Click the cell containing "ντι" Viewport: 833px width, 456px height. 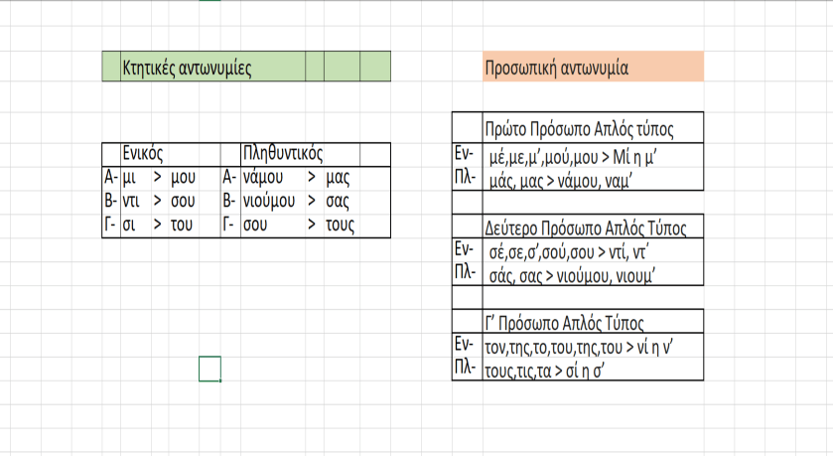[131, 202]
